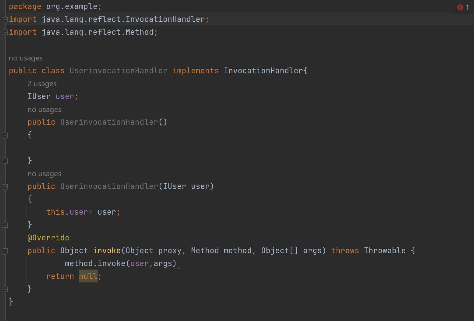Screen dimensions: 474x321
Task: Click the fold end marker of invoke method
Action: coord(5,289)
